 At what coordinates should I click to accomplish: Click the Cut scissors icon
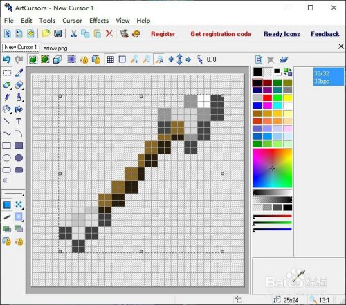(73, 34)
